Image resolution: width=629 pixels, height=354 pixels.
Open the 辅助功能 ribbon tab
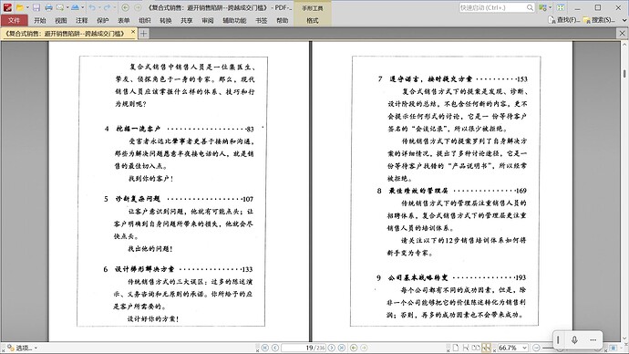pos(234,20)
